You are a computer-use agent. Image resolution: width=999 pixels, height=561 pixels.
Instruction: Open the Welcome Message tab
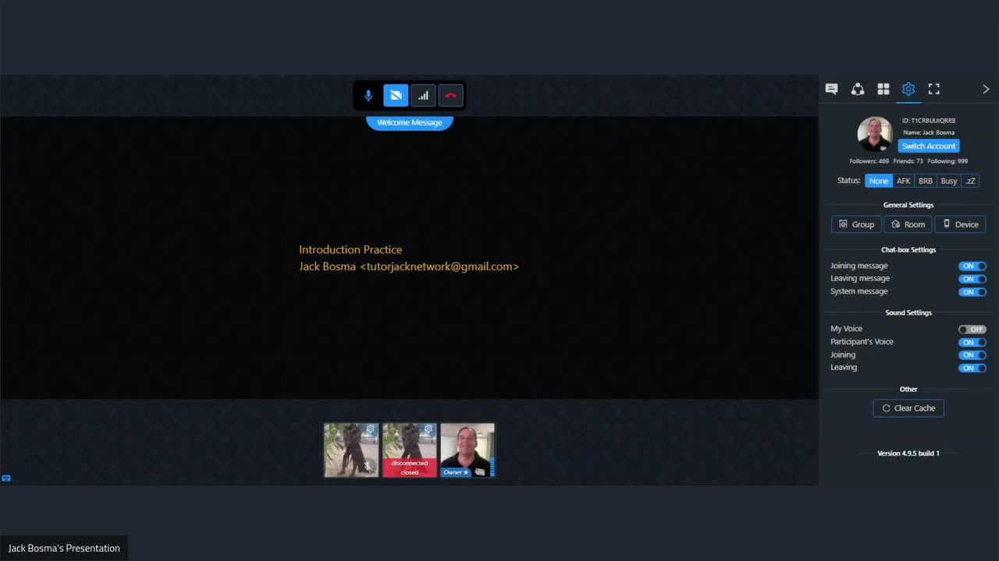410,122
